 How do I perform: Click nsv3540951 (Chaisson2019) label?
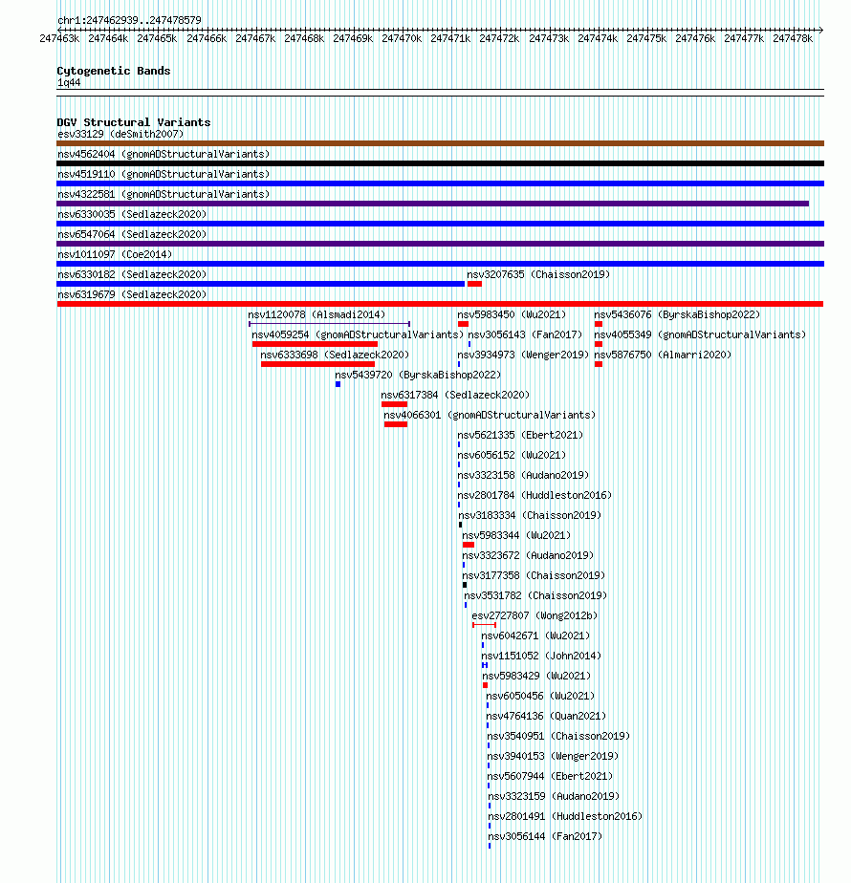(x=558, y=736)
